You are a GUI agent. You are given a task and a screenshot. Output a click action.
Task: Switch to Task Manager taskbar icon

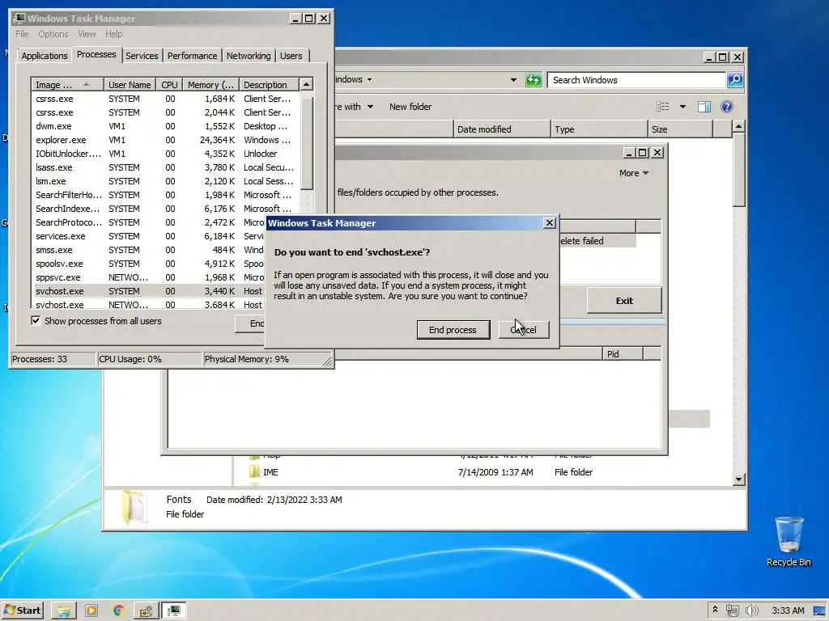click(174, 611)
